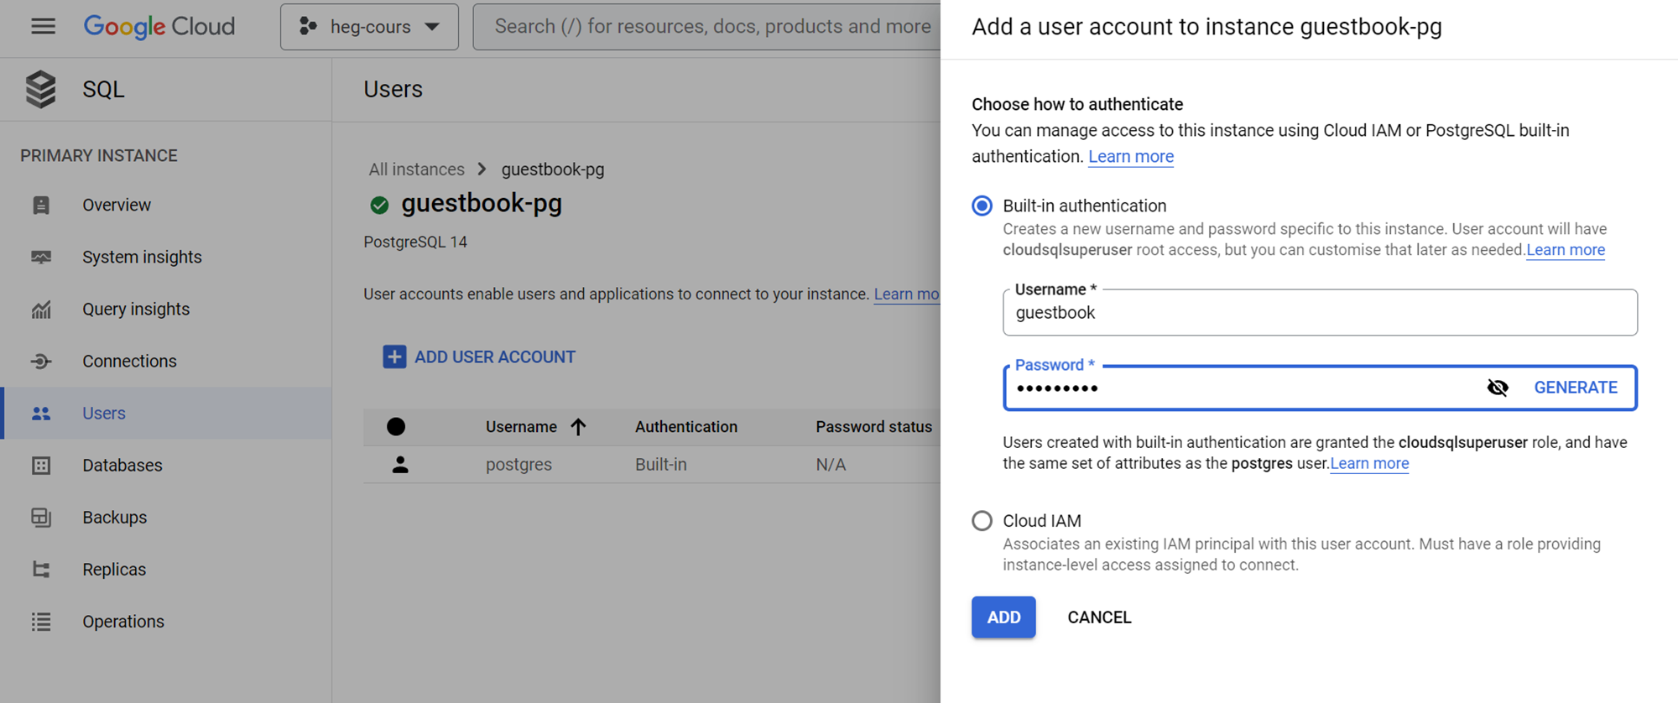Click the Databases sidebar icon
The image size is (1678, 703).
point(41,466)
